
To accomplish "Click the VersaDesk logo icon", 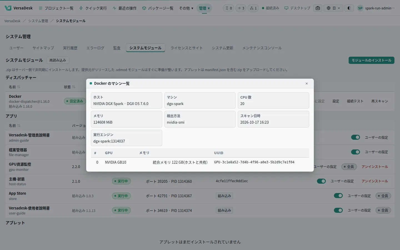I will (8, 8).
